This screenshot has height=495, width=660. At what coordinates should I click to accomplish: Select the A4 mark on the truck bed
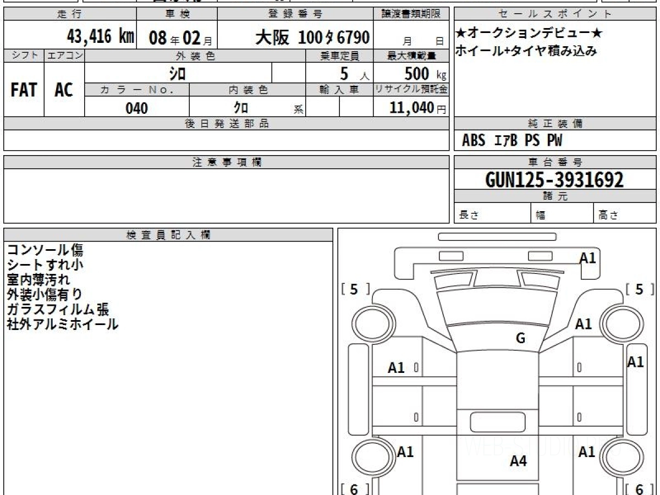(519, 461)
